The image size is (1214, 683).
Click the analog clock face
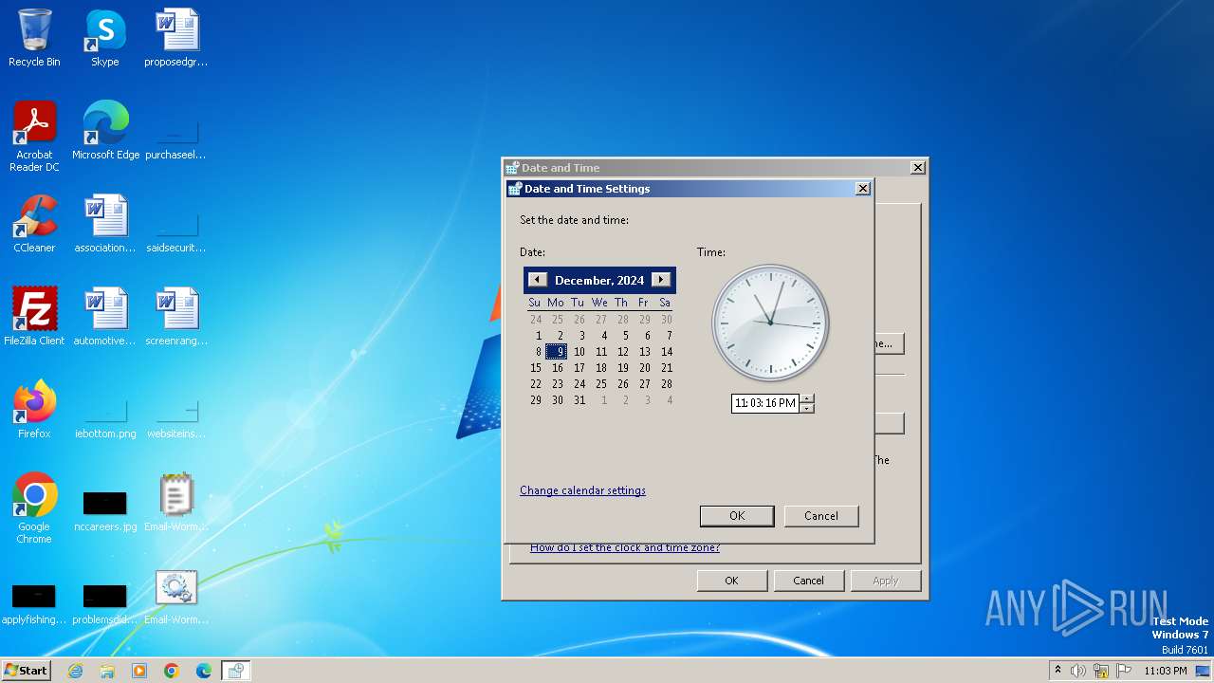click(770, 323)
